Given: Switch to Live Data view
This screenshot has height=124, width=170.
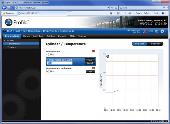Looking at the screenshot, I should 140,44.
